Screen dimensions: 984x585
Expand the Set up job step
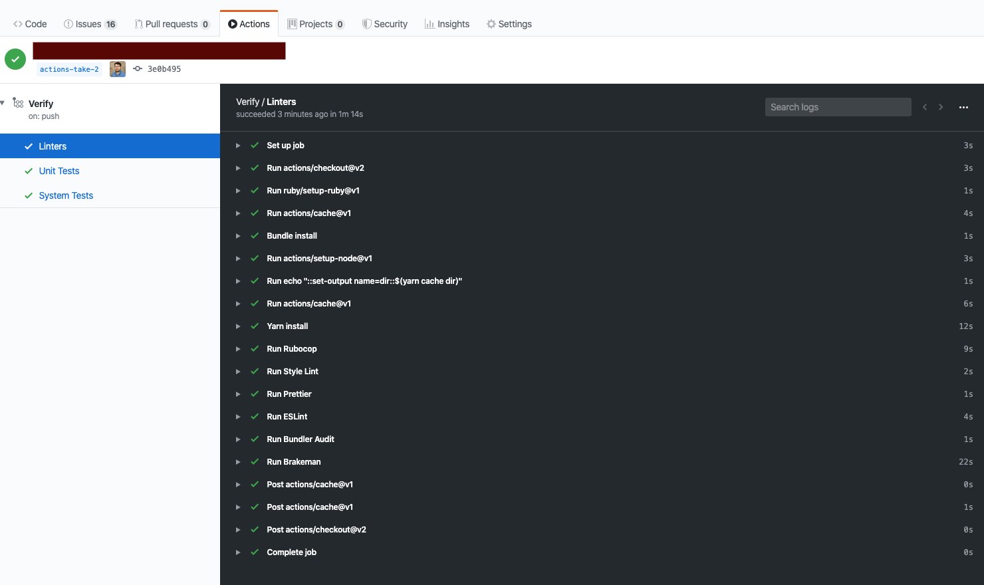238,146
